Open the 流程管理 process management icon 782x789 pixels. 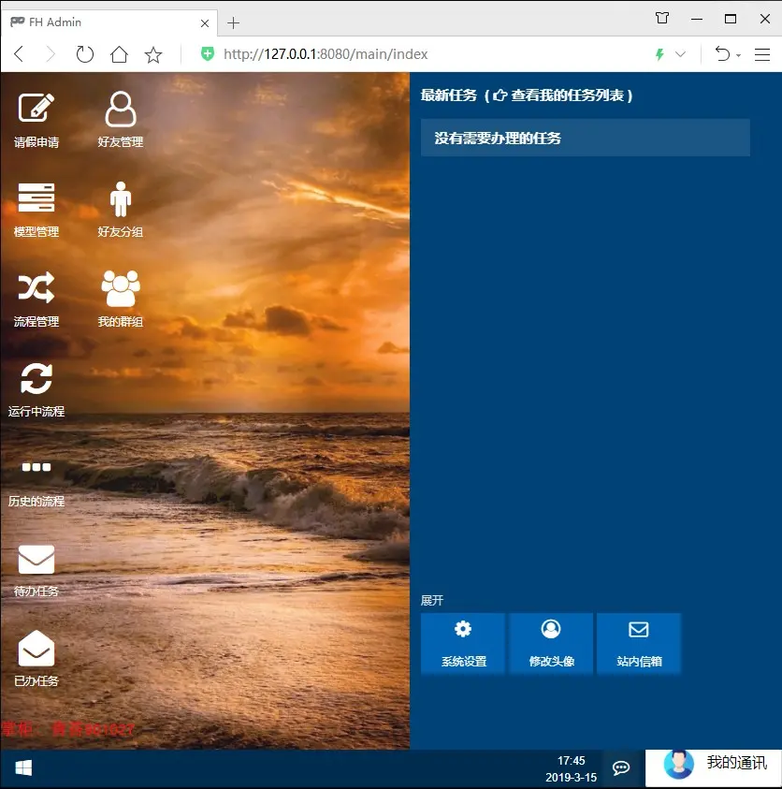[x=36, y=300]
